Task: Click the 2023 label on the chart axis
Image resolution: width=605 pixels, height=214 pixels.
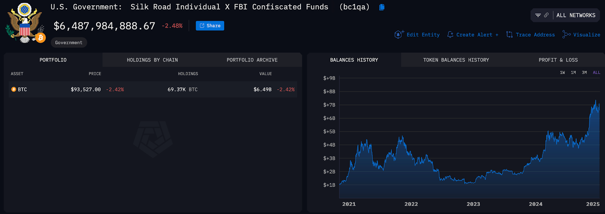Action: click(473, 204)
